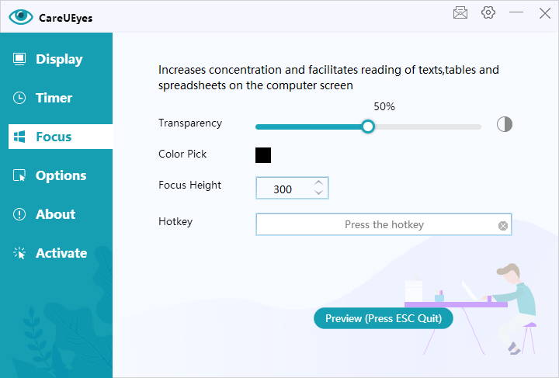The image size is (559, 378).
Task: Click the Press the hotkey field
Action: coord(384,224)
